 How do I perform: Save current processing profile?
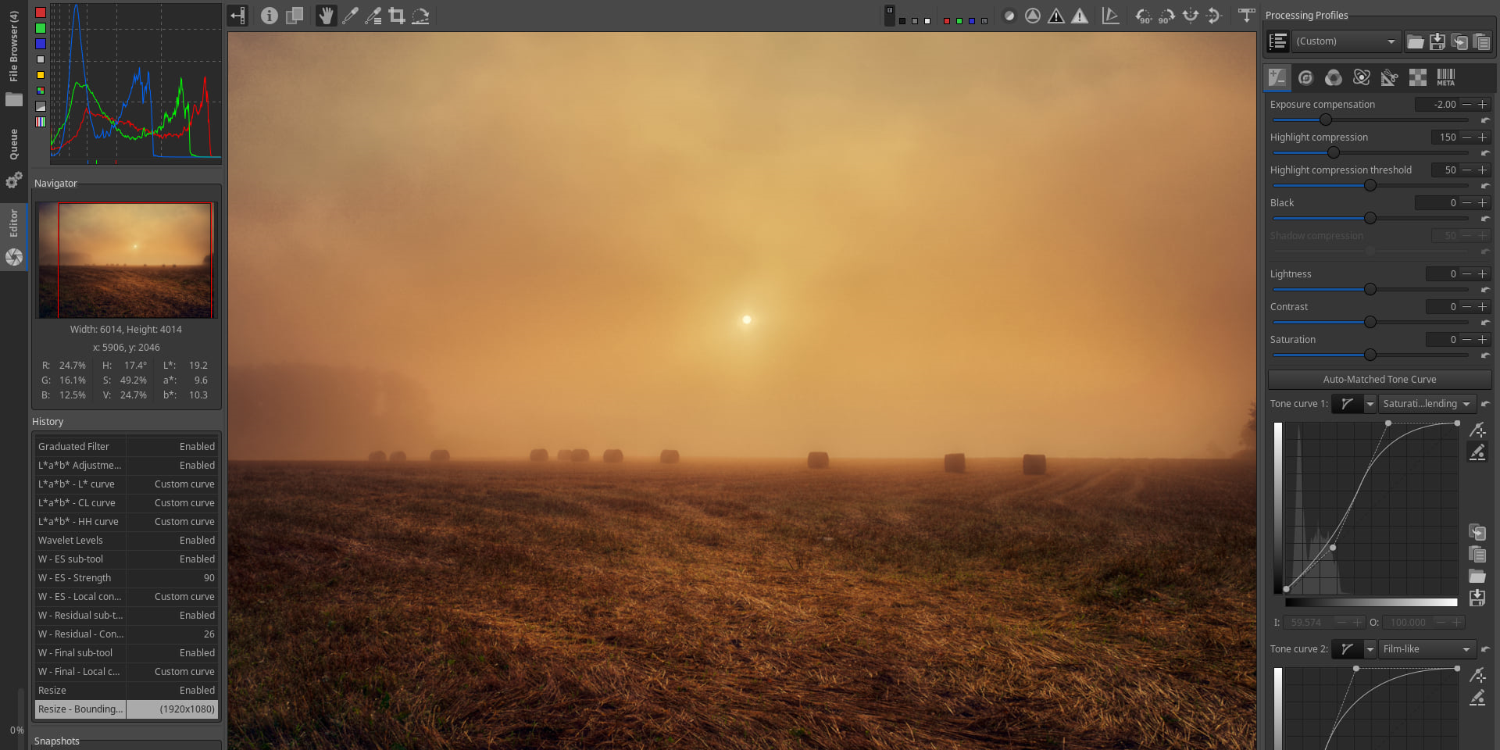point(1437,41)
